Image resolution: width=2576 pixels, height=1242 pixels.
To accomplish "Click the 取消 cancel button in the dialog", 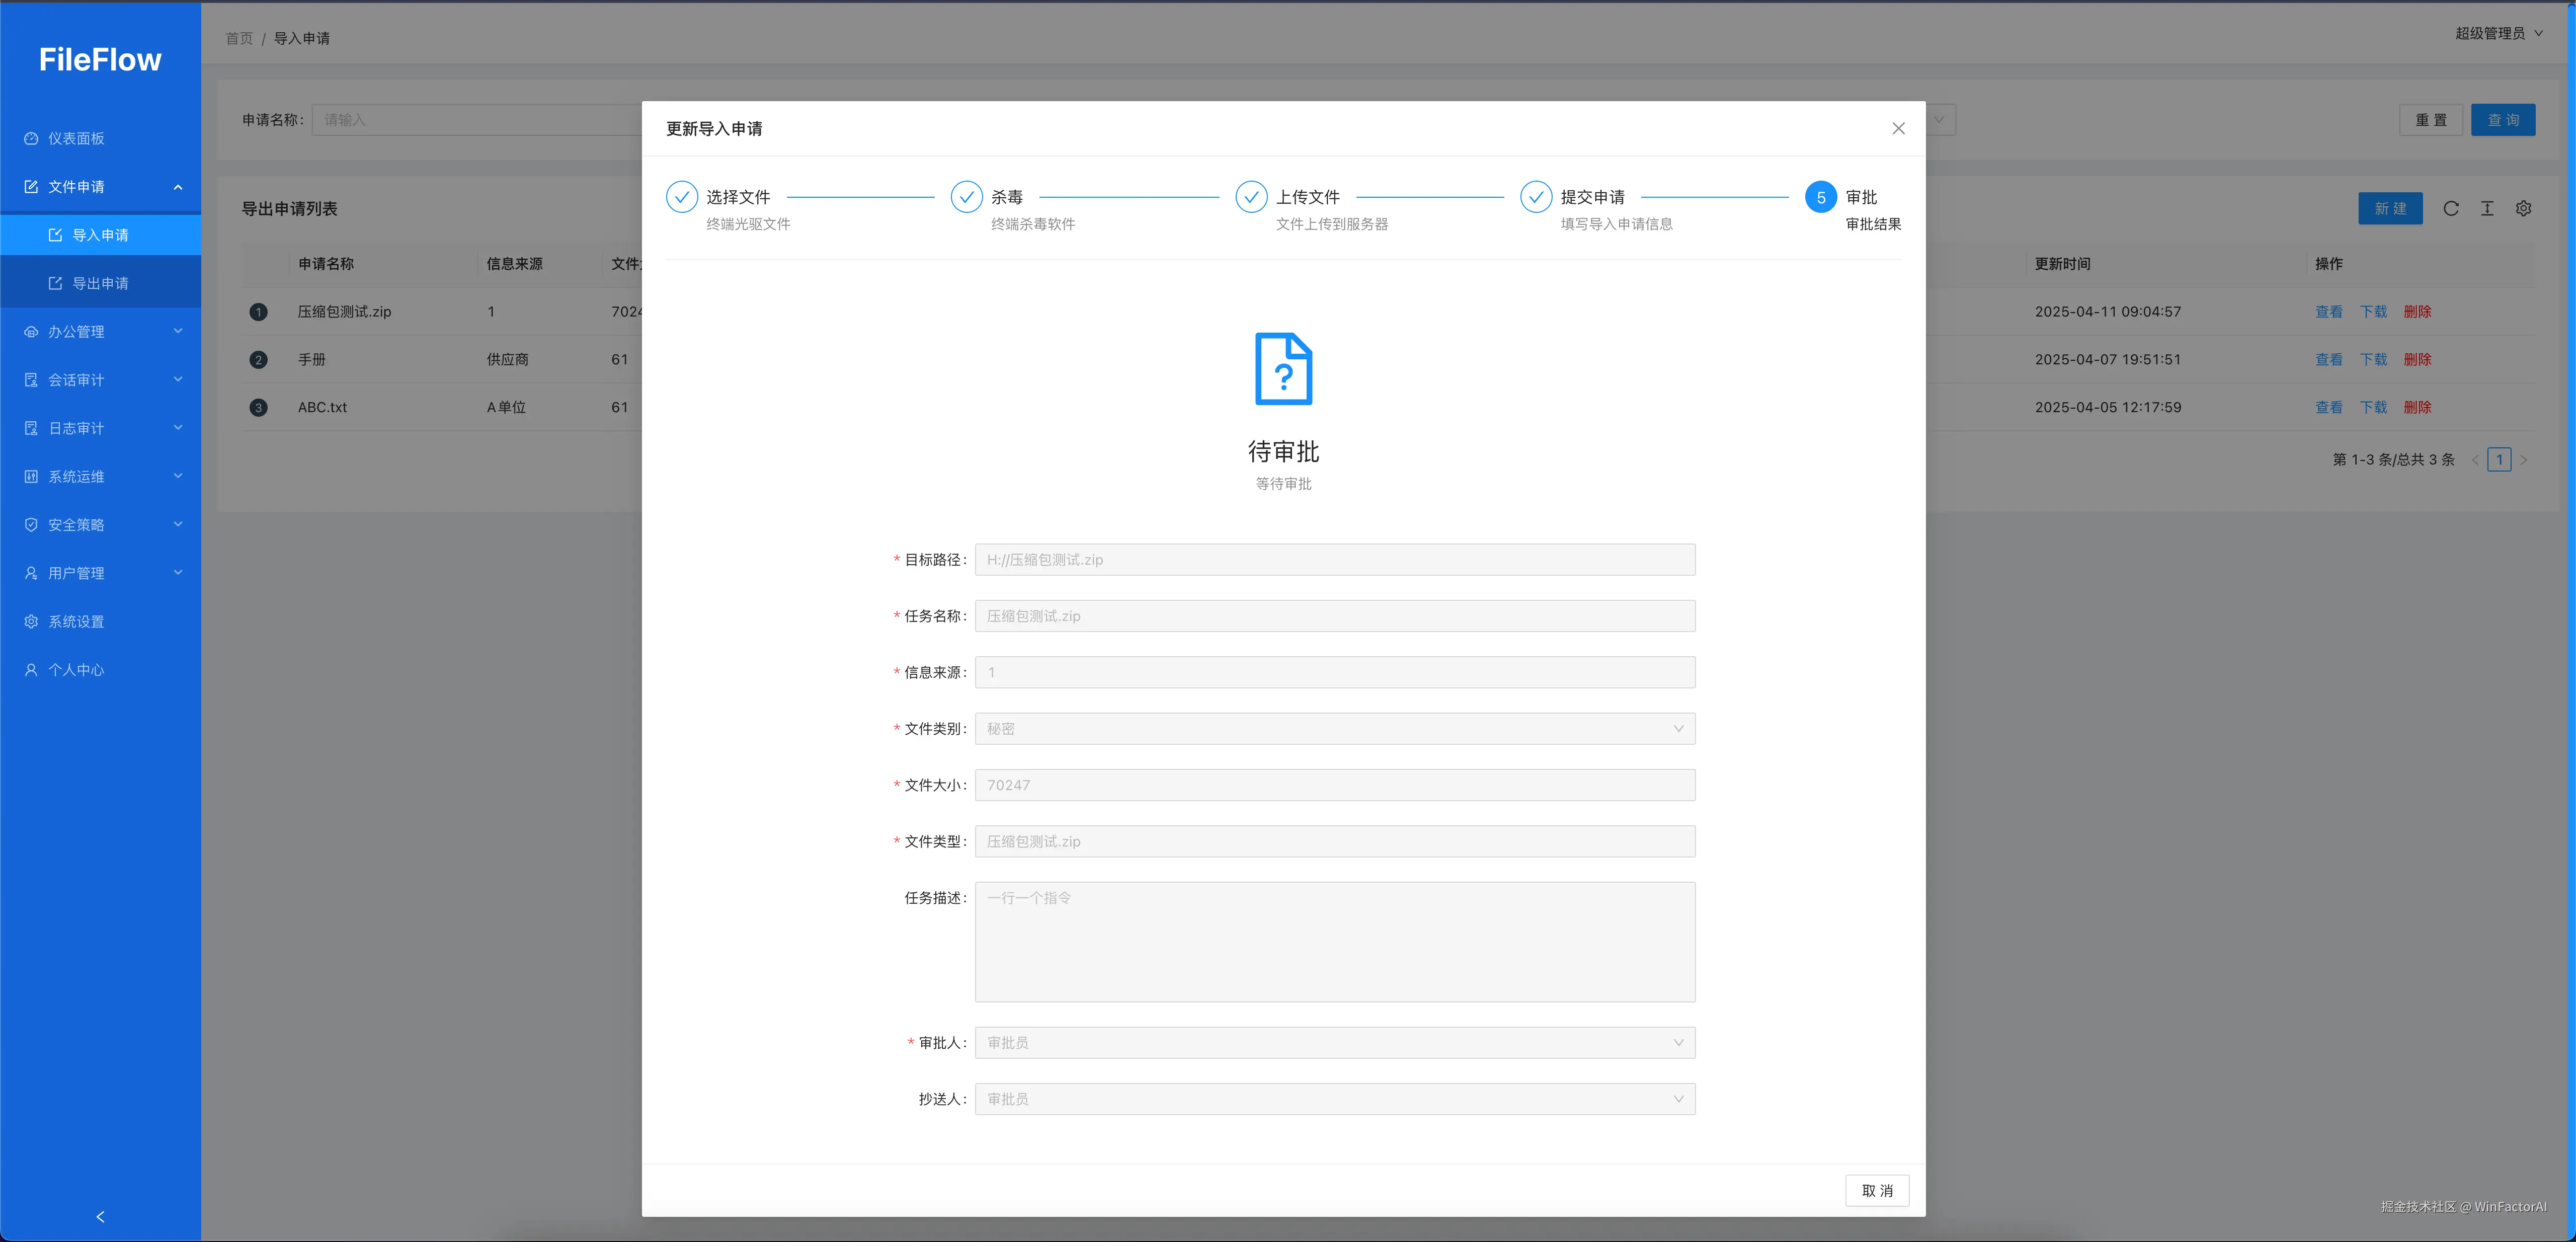I will (x=1877, y=1190).
